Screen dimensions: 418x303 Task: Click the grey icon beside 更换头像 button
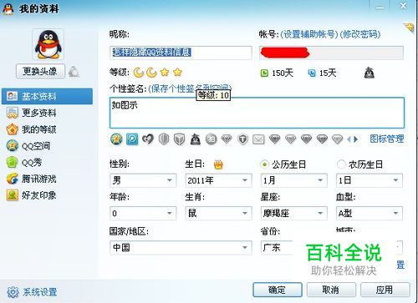pos(74,72)
